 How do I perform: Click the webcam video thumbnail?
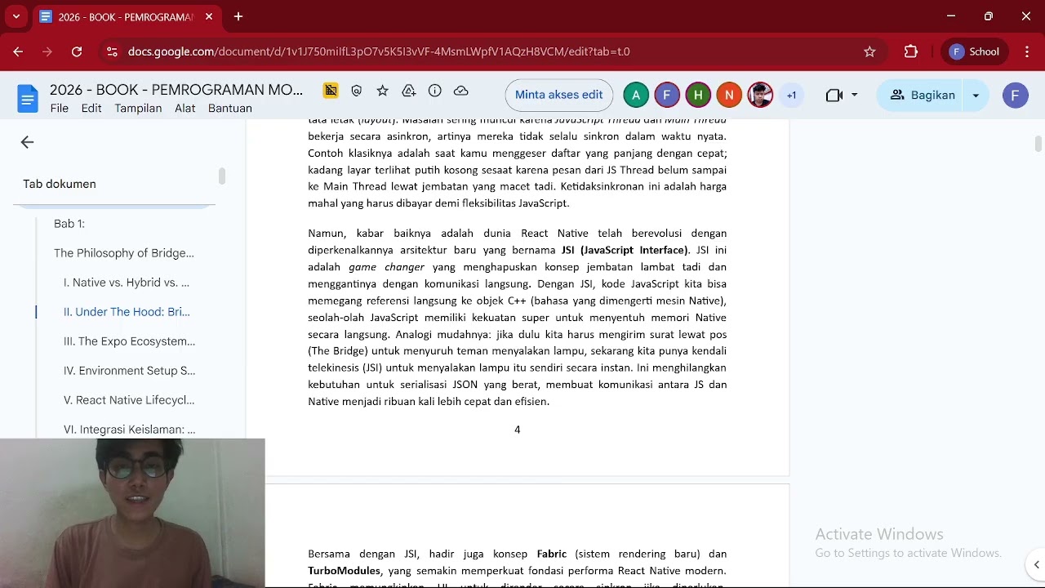pos(132,513)
